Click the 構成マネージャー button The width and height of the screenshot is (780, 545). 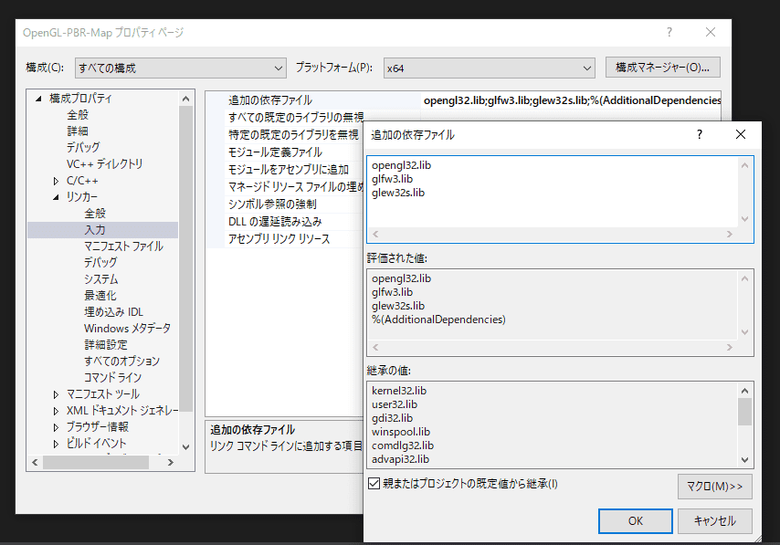tap(662, 67)
